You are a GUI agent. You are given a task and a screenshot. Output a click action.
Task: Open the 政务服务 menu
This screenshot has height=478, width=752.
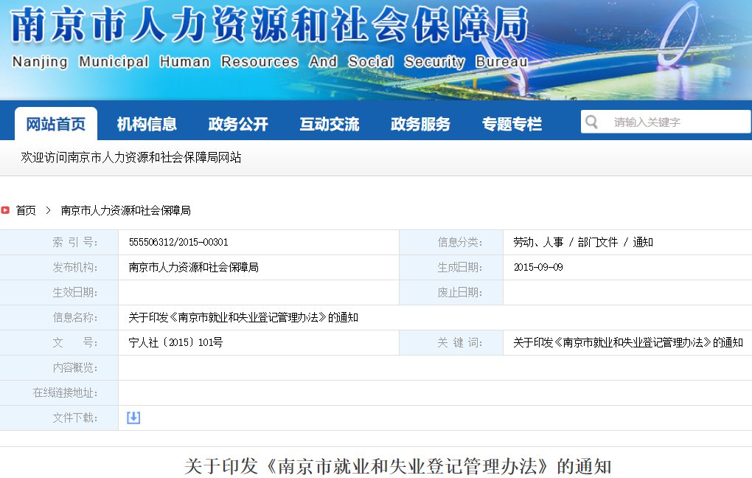(420, 125)
